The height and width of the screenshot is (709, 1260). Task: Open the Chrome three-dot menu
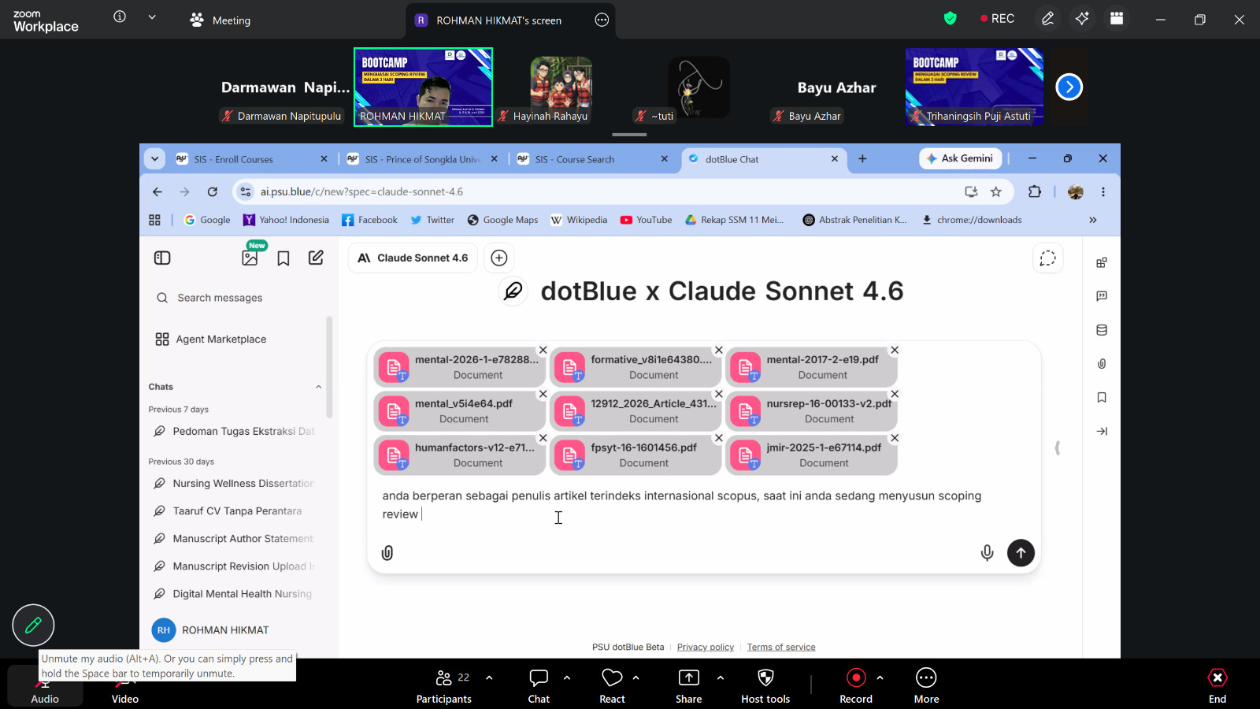pyautogui.click(x=1103, y=191)
